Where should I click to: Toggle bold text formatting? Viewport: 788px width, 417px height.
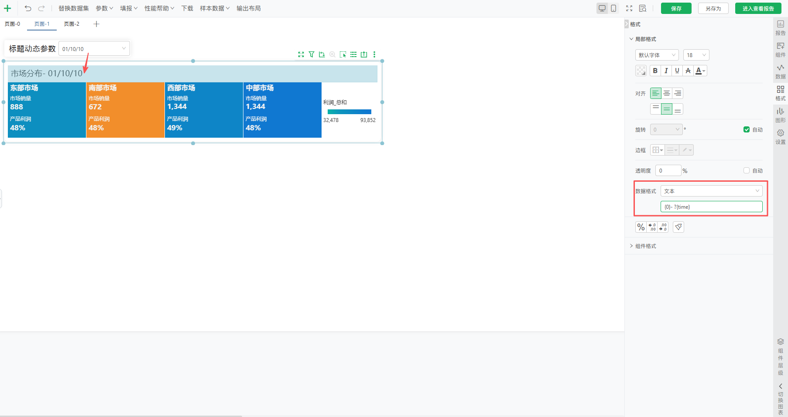coord(655,71)
